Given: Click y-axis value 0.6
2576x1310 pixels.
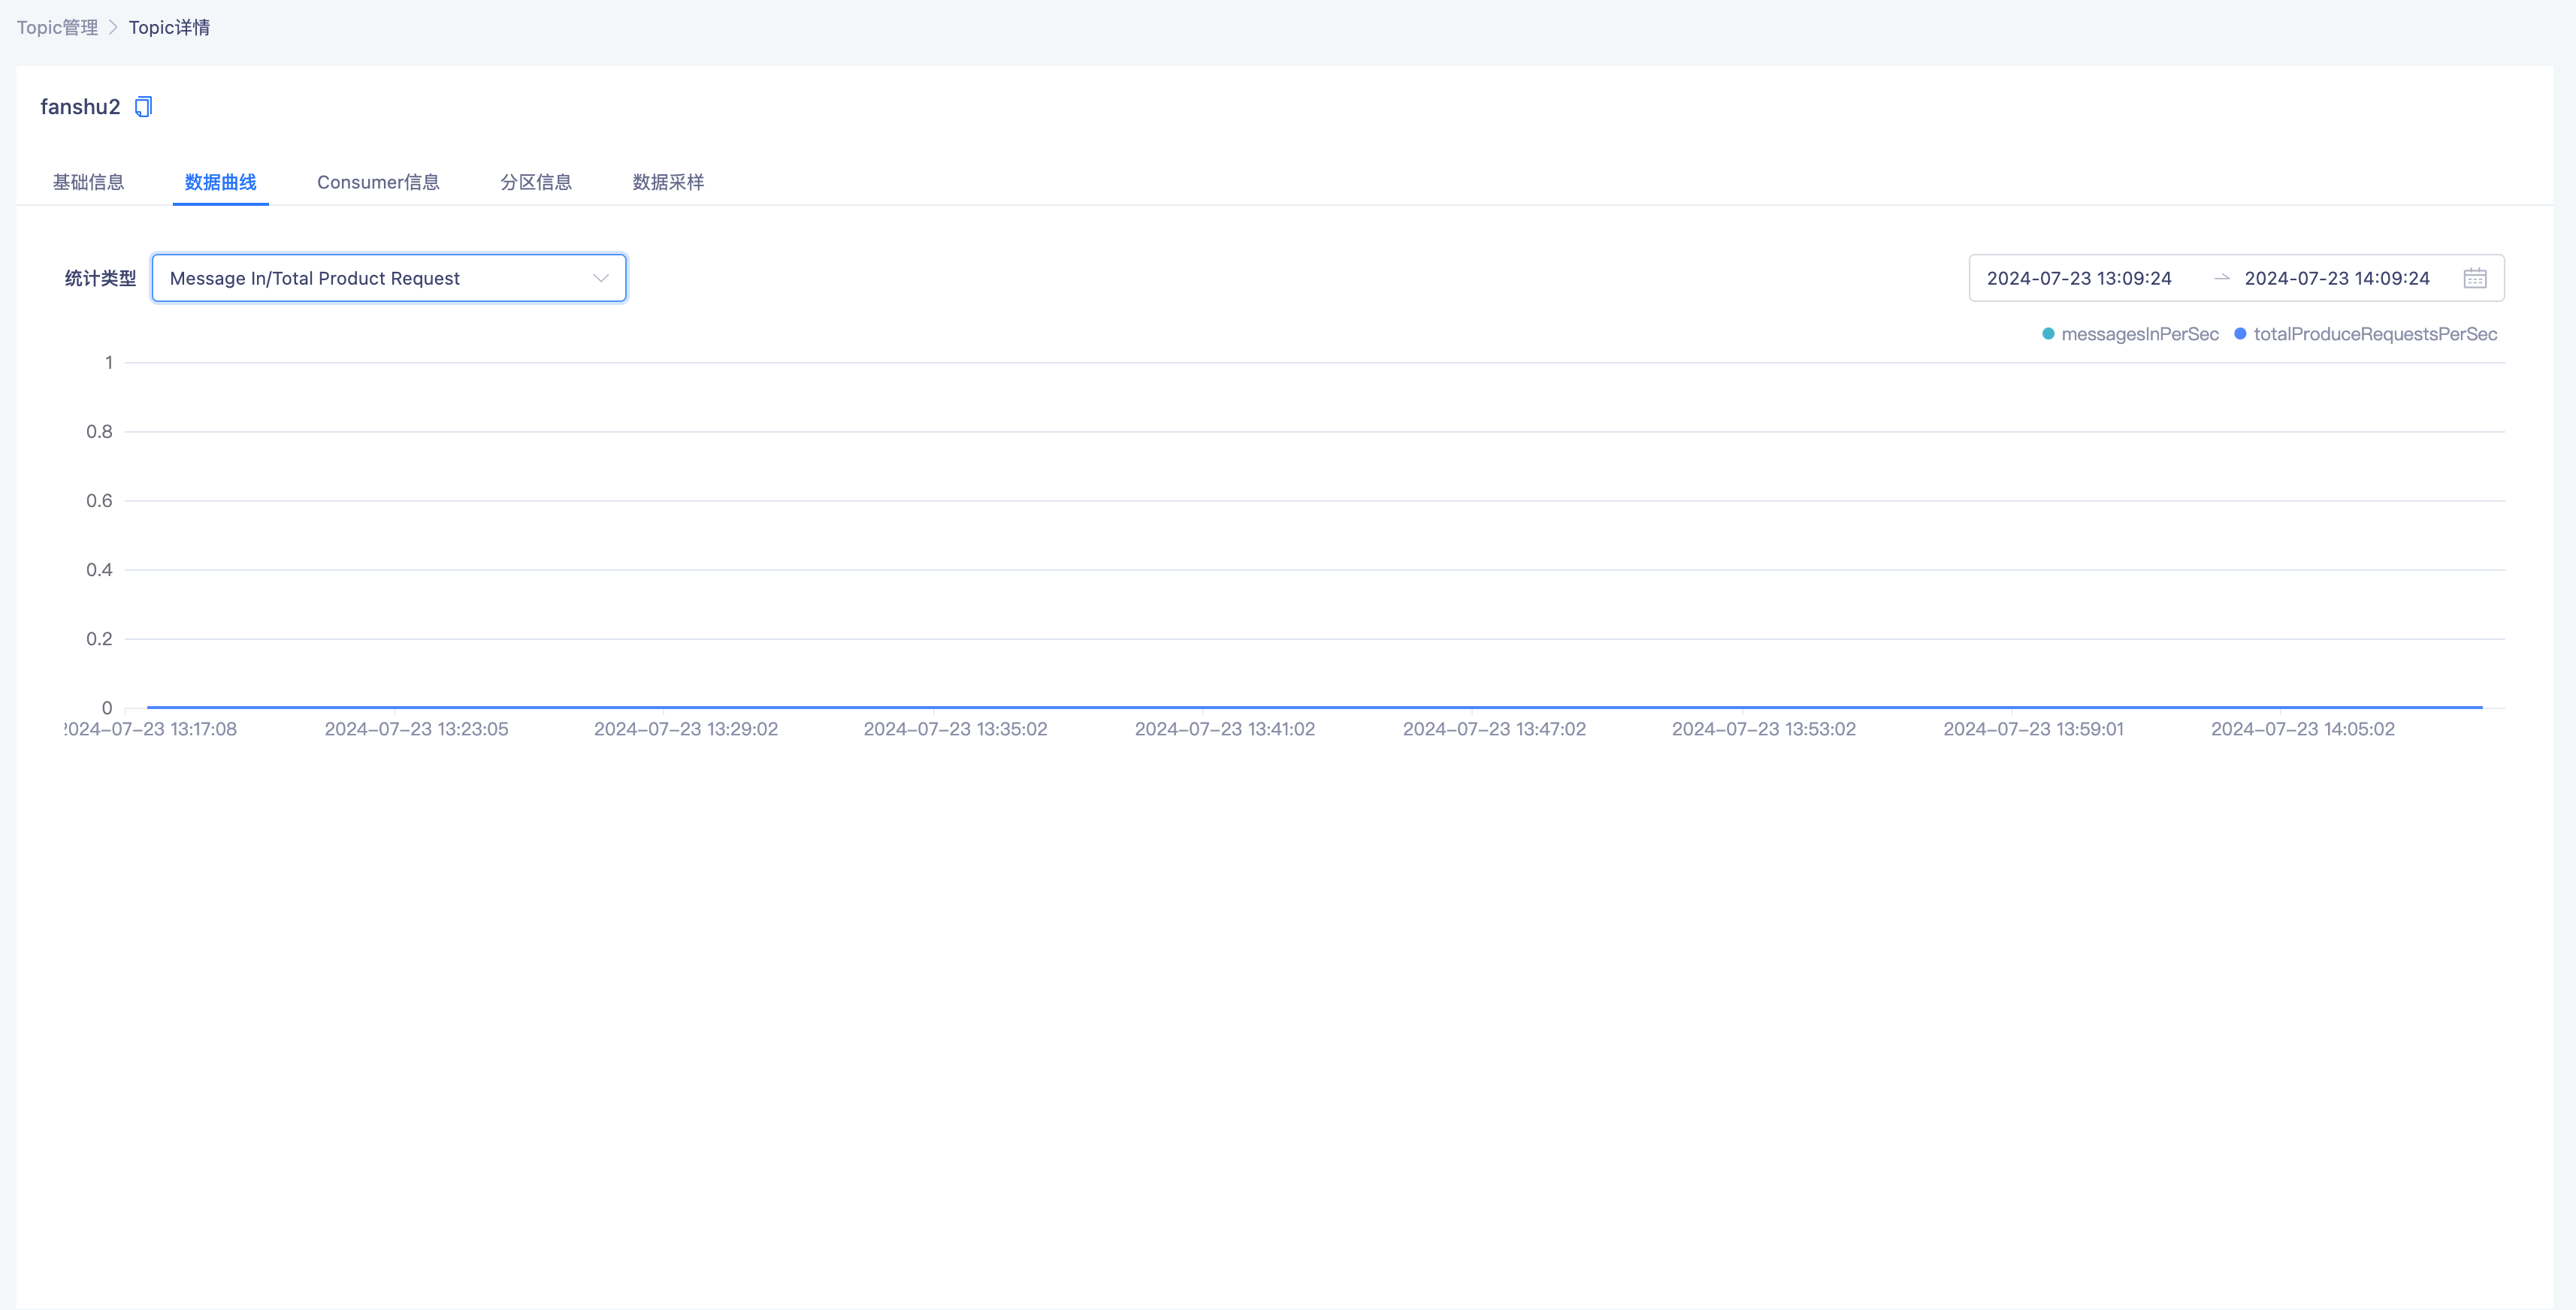Looking at the screenshot, I should click(x=99, y=500).
